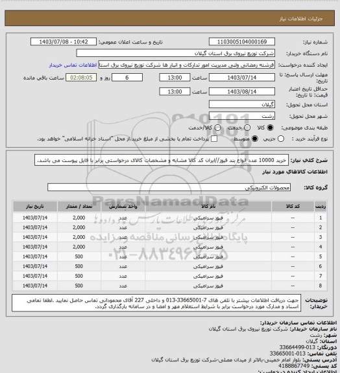This screenshot has height=373, width=340.
Task: Click the date 1403/07/14 in row 2
Action: [x=35, y=228]
